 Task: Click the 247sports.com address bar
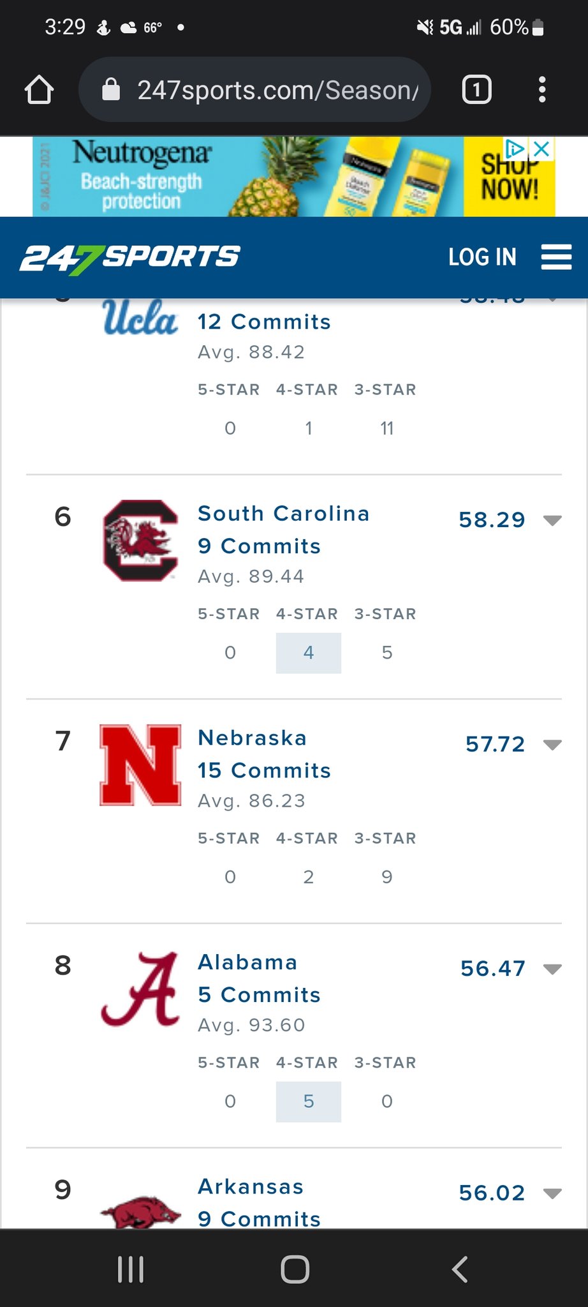(x=255, y=89)
